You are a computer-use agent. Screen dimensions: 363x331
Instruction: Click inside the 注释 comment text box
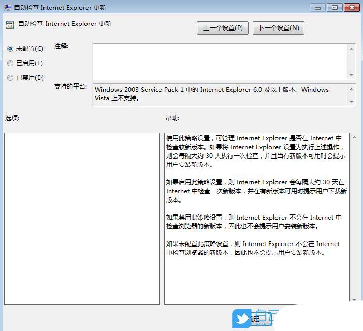point(220,62)
